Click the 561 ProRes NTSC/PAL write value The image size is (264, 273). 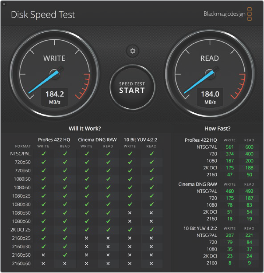pyautogui.click(x=229, y=147)
